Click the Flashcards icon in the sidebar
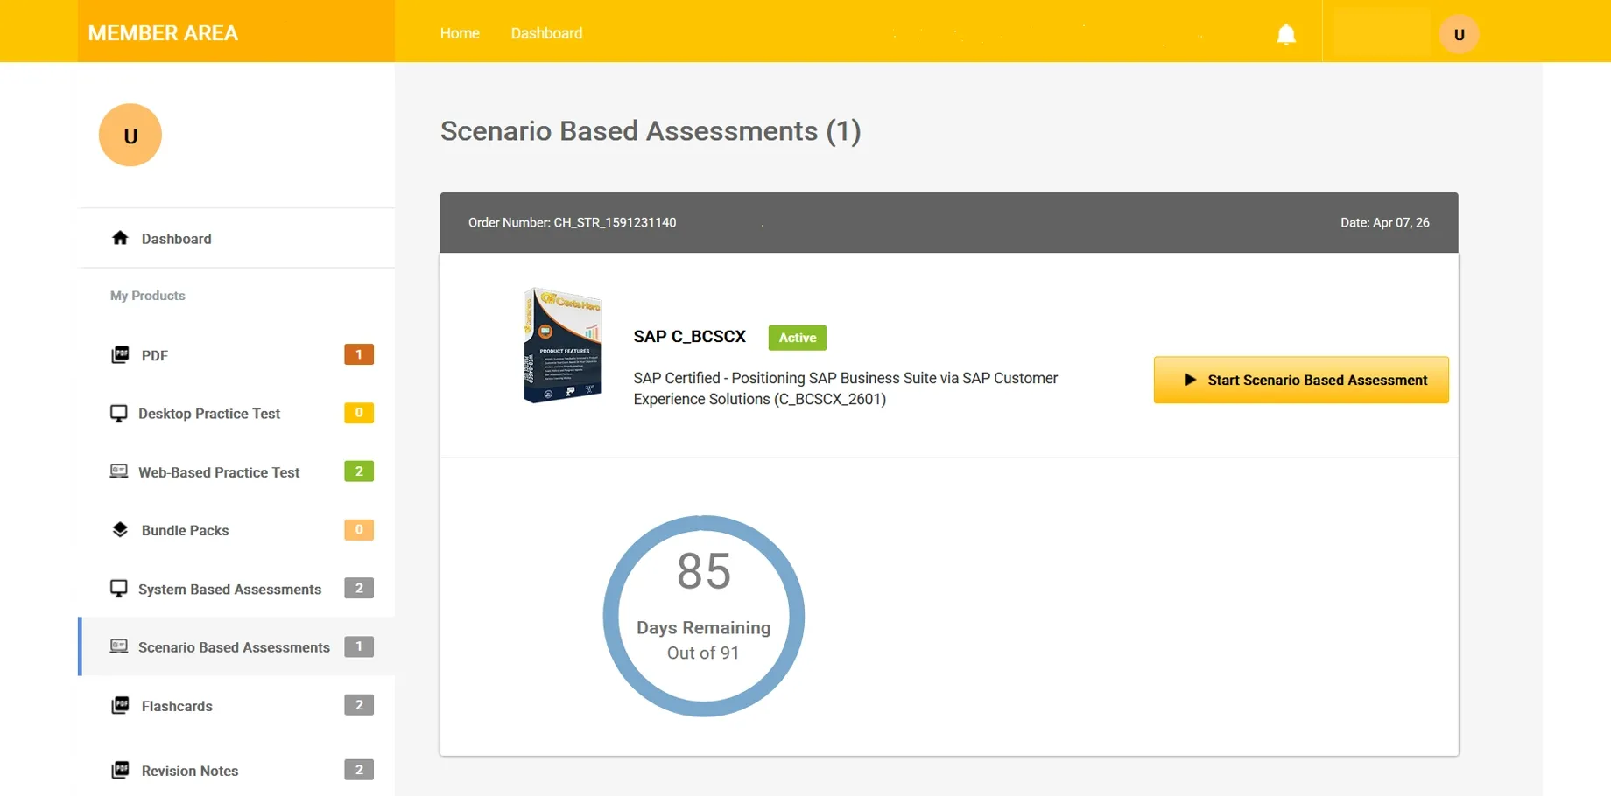This screenshot has width=1611, height=796. (x=120, y=704)
